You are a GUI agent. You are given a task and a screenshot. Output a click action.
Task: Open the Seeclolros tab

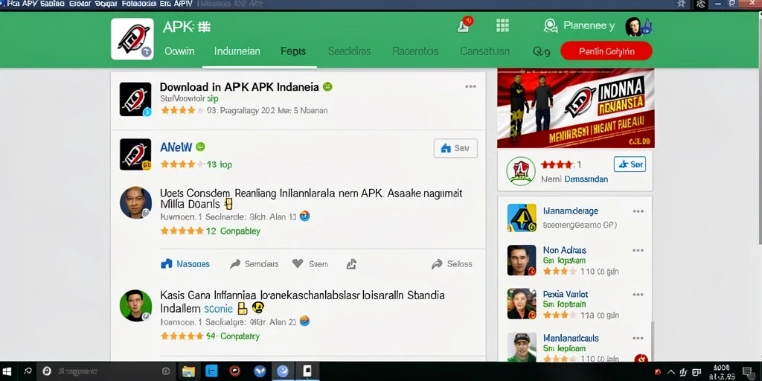[x=350, y=51]
